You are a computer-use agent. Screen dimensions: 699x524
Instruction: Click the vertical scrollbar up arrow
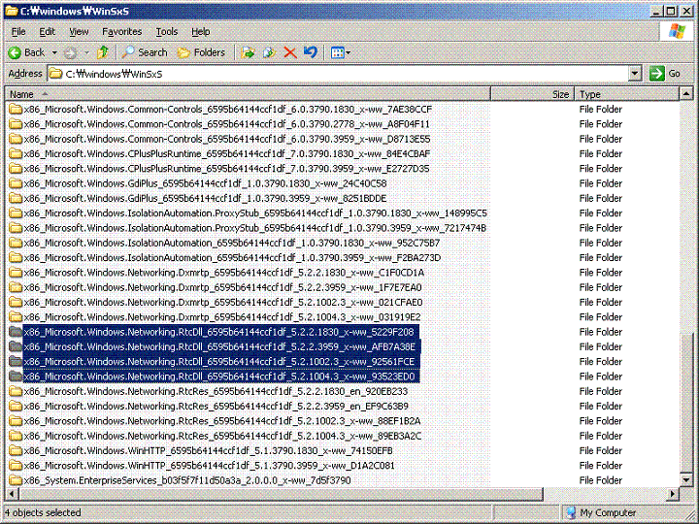[x=686, y=94]
